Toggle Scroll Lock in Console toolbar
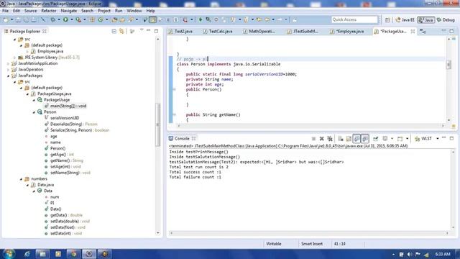Screen dimensions: 460x259 tap(349, 139)
